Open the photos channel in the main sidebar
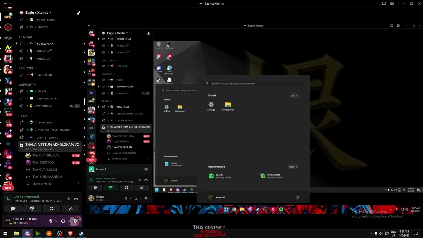This screenshot has width=423, height=238. [x=50, y=27]
